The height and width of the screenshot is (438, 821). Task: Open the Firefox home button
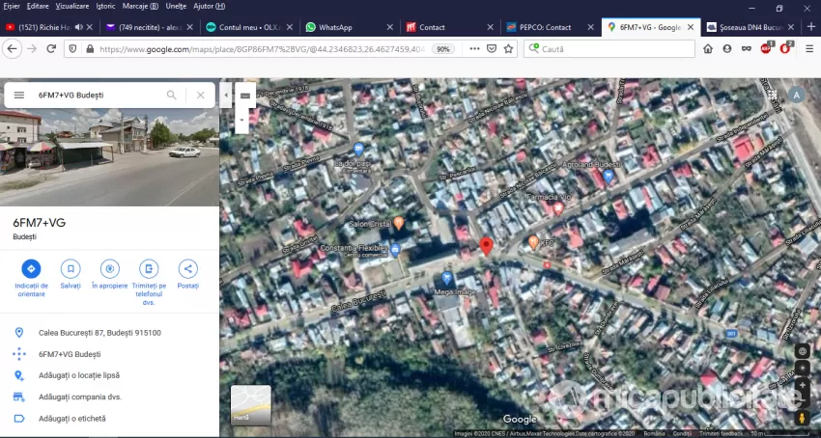pyautogui.click(x=708, y=48)
